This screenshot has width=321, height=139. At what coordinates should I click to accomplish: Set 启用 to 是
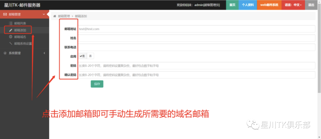pyautogui.click(x=83, y=56)
